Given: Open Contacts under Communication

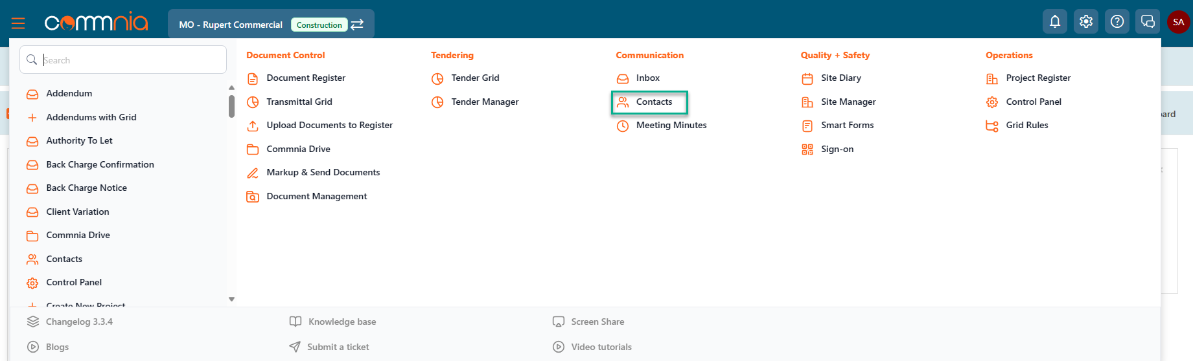Looking at the screenshot, I should coord(654,102).
